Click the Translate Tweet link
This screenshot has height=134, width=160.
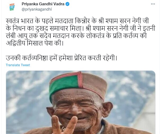coord(18,65)
